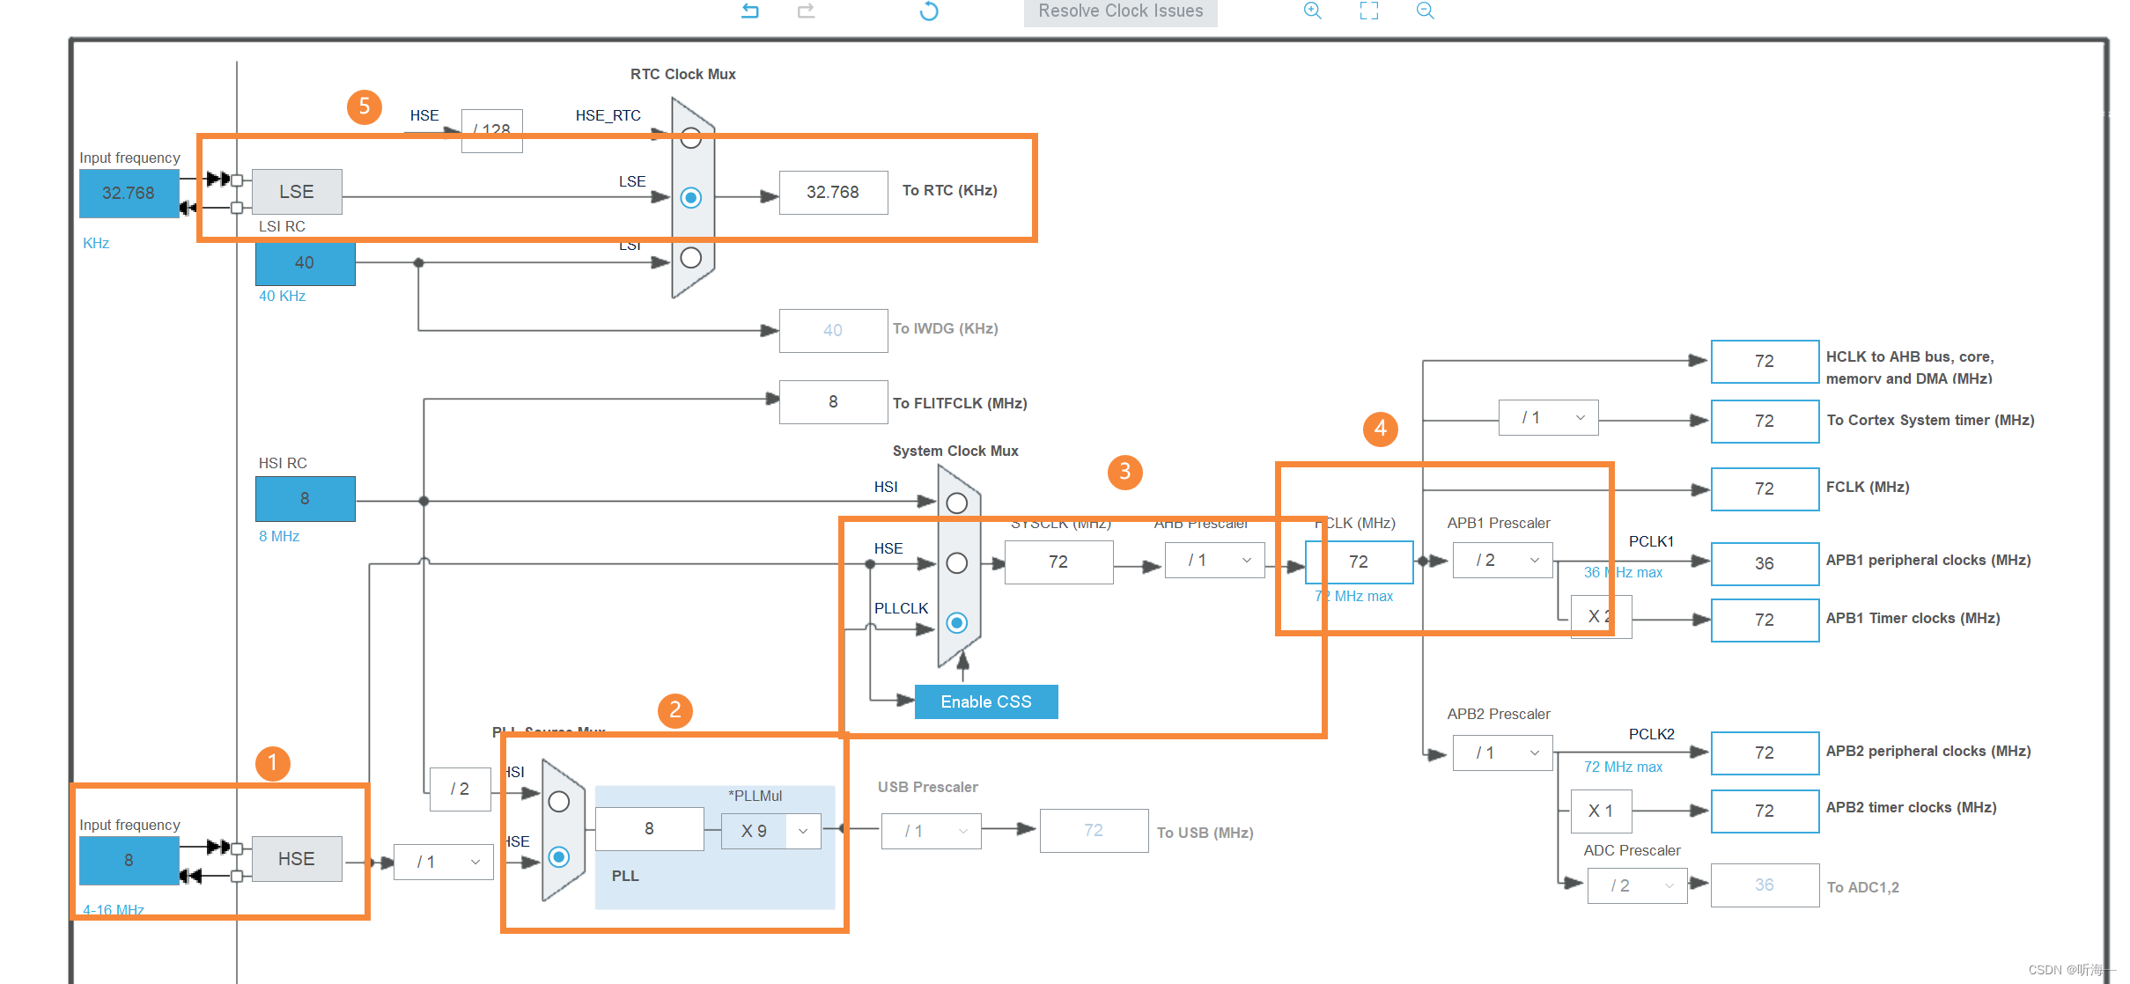This screenshot has height=984, width=2130.
Task: Click the "RTC Clock Mux" label
Action: (x=683, y=75)
